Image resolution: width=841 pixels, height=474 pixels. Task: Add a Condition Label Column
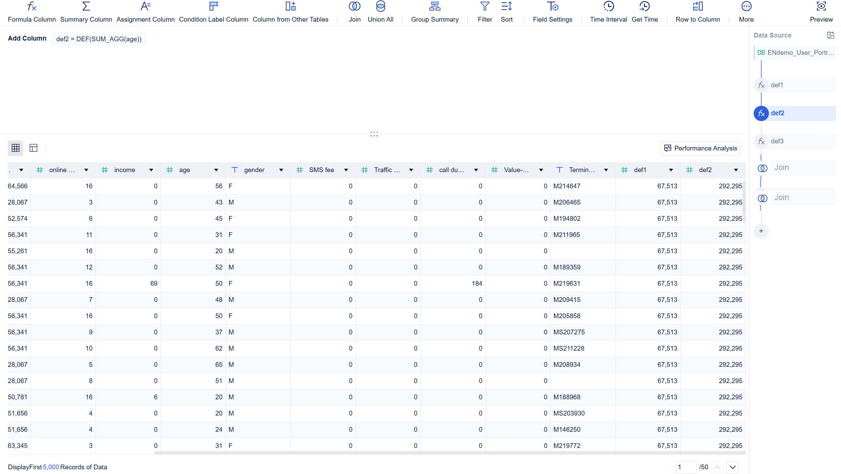[x=214, y=12]
